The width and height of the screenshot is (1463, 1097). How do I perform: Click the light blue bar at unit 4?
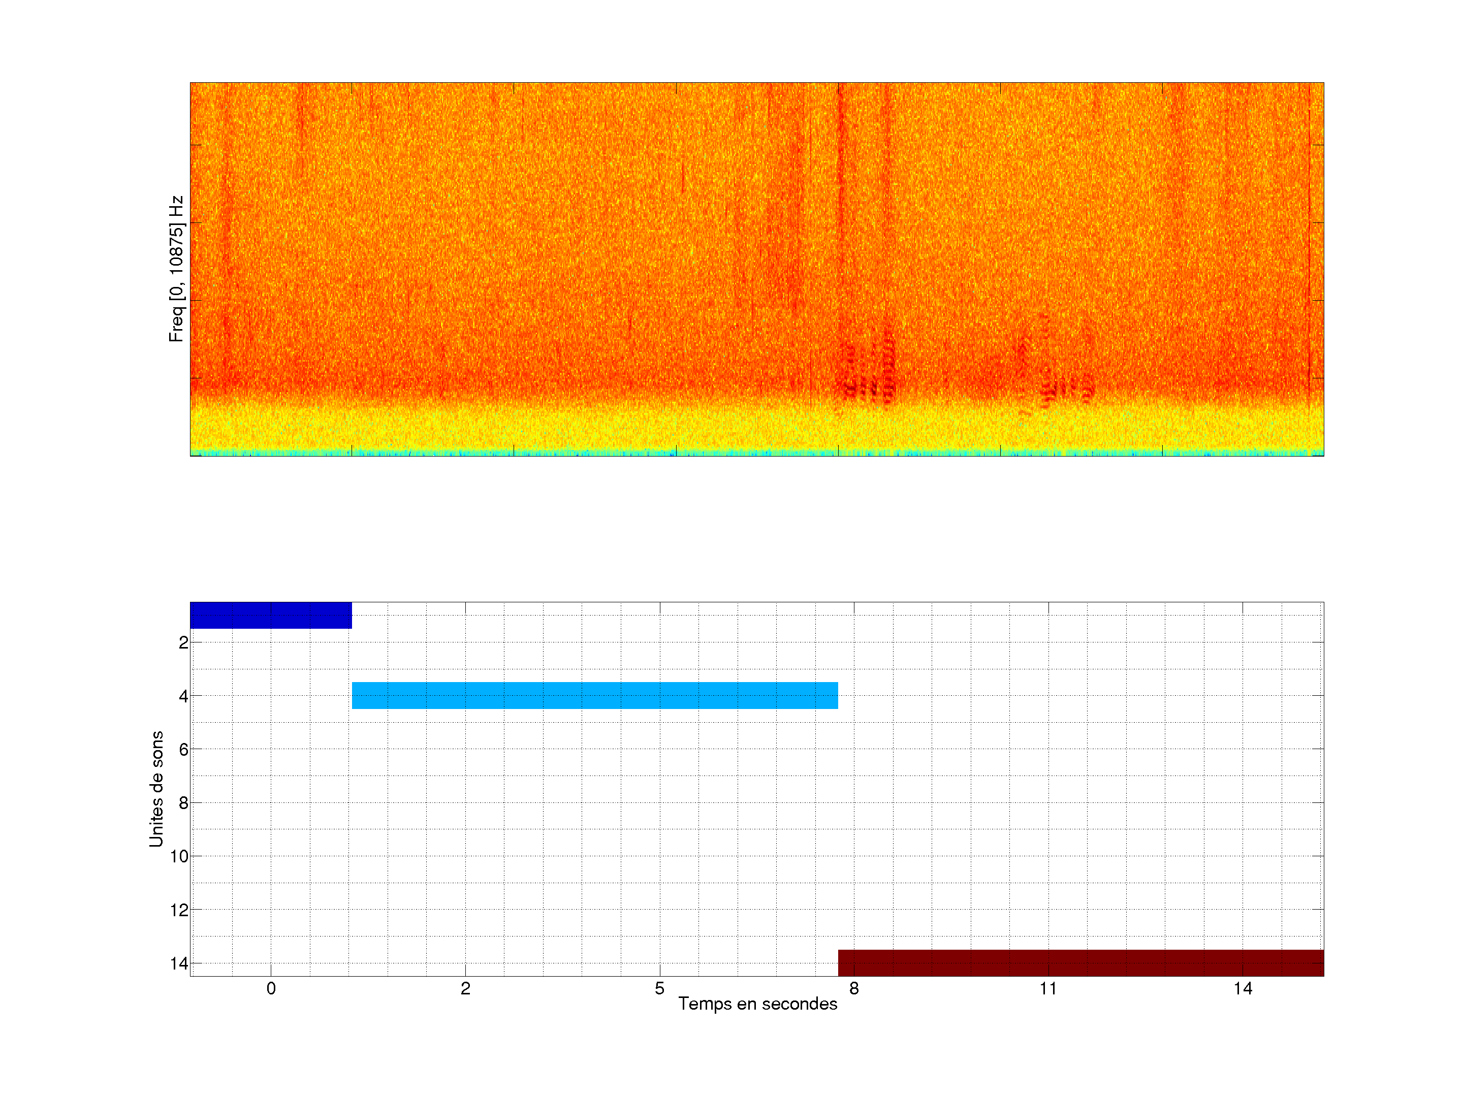[594, 695]
